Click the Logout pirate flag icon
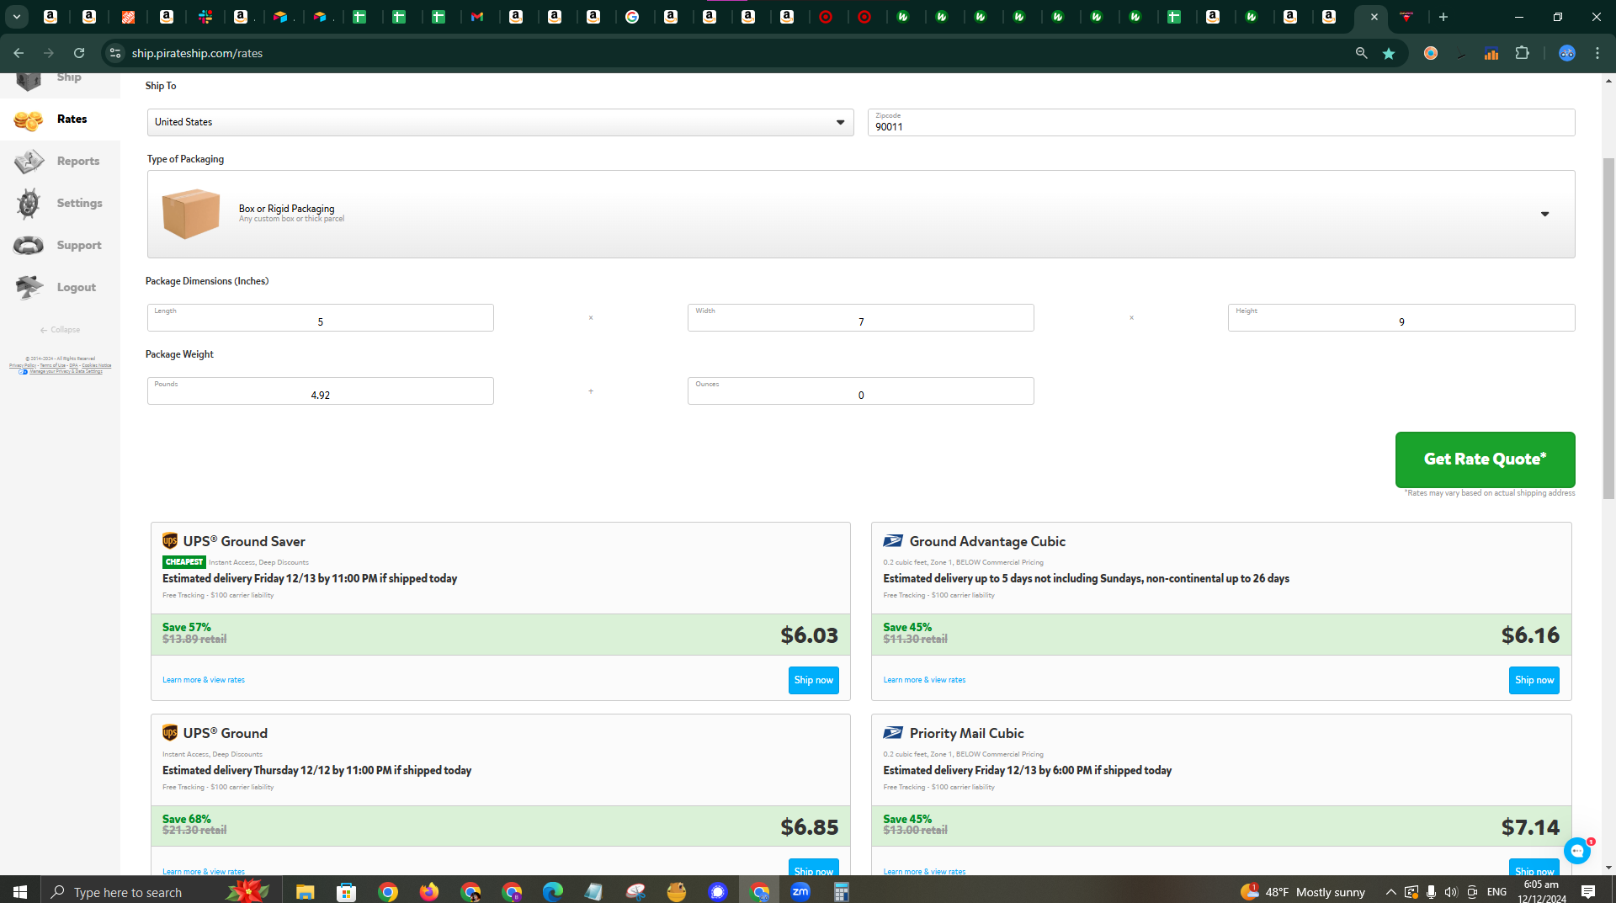 click(x=29, y=287)
